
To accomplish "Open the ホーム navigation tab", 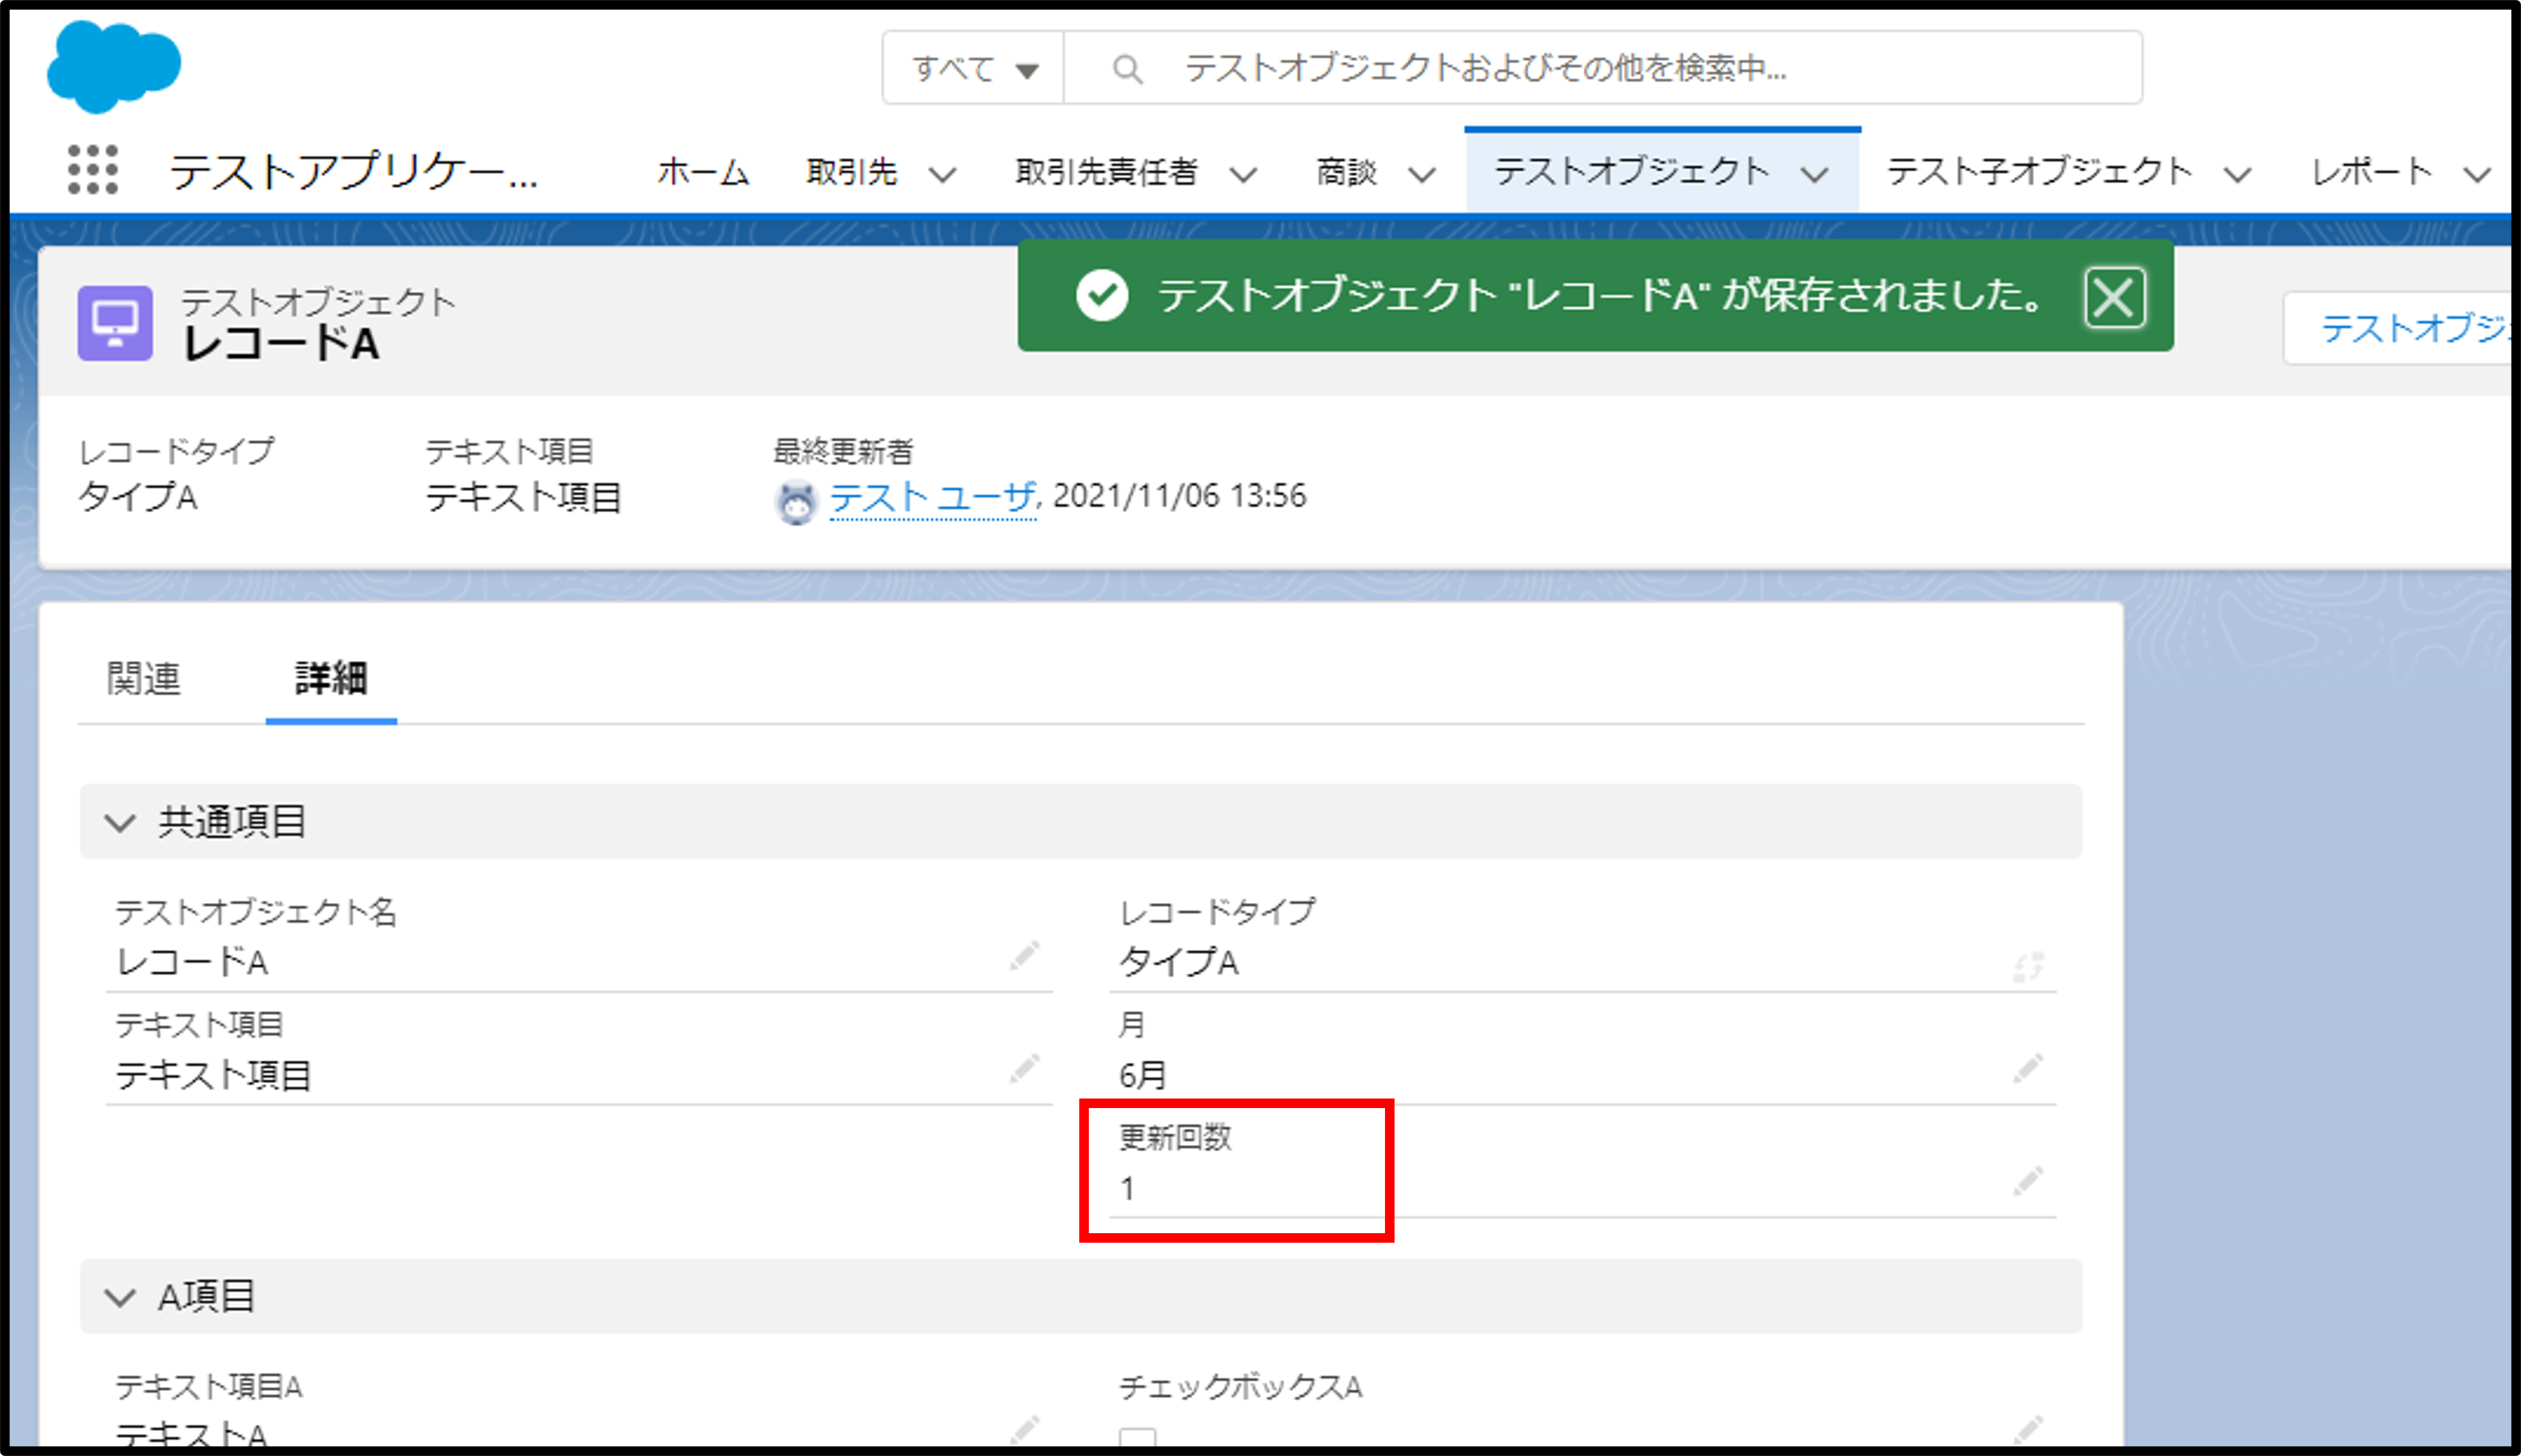I will point(703,172).
